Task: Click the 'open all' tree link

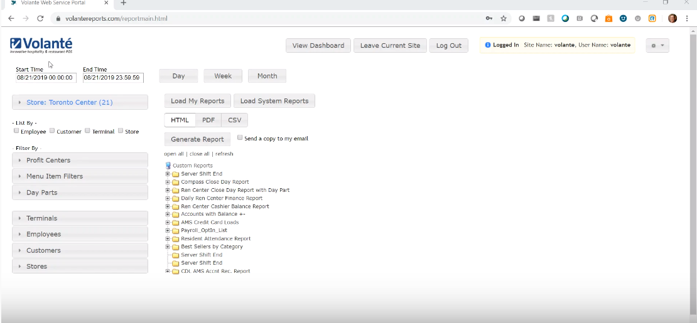Action: [174, 154]
